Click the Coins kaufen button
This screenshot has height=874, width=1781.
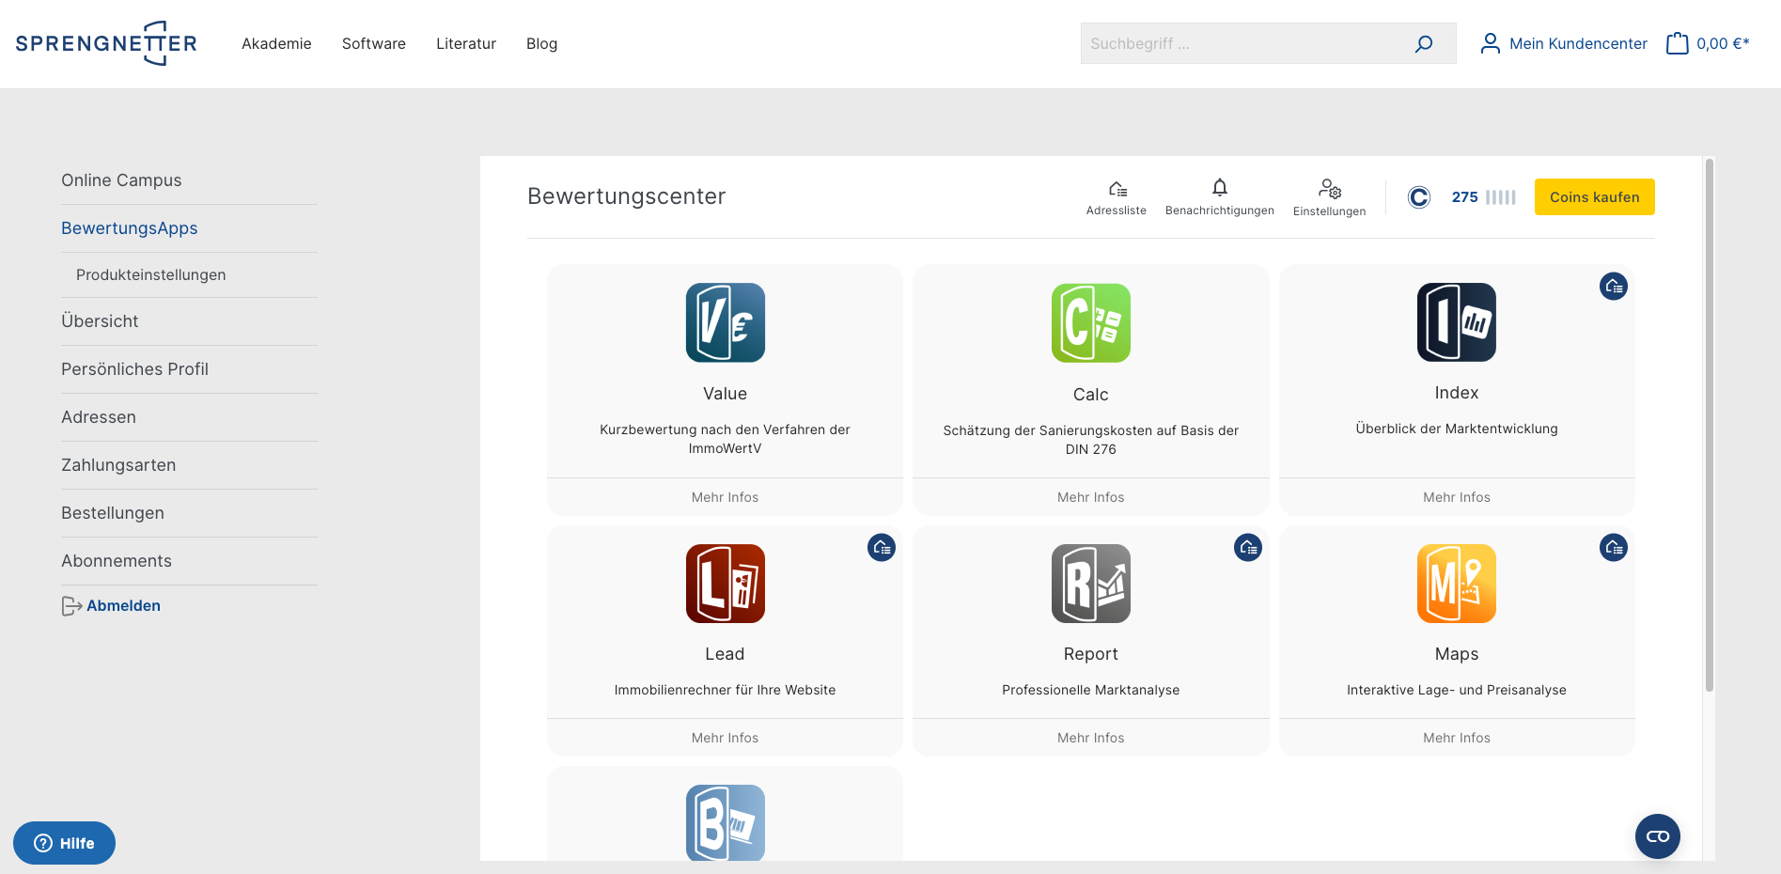pyautogui.click(x=1594, y=197)
